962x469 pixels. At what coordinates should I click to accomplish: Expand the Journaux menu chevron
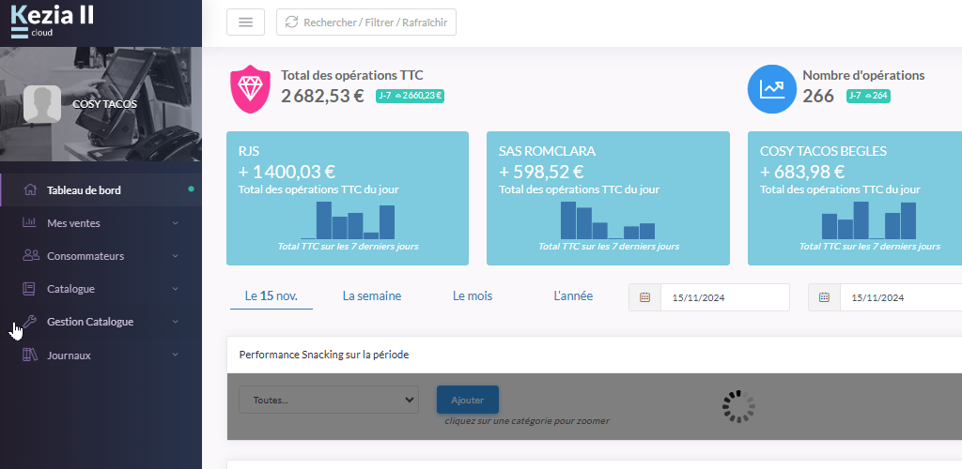tap(176, 355)
